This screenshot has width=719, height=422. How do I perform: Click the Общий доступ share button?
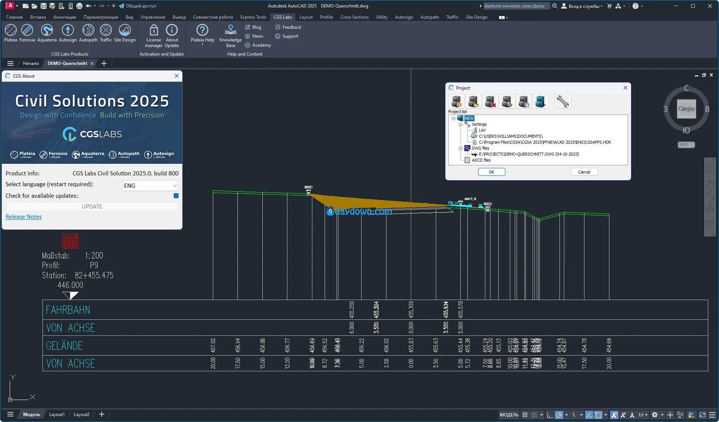coord(138,6)
